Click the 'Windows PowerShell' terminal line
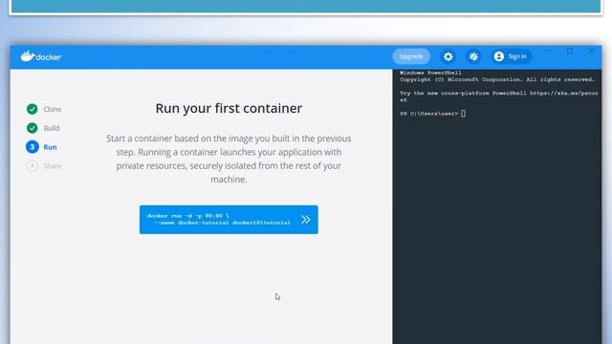612x344 pixels. tap(430, 73)
